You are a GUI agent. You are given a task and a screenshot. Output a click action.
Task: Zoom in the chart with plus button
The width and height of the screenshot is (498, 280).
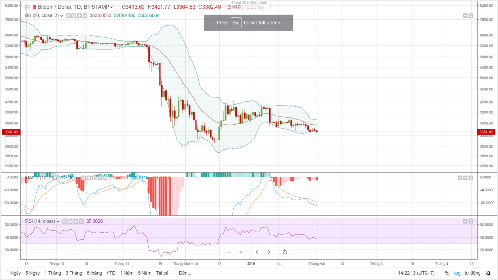[x=241, y=252]
